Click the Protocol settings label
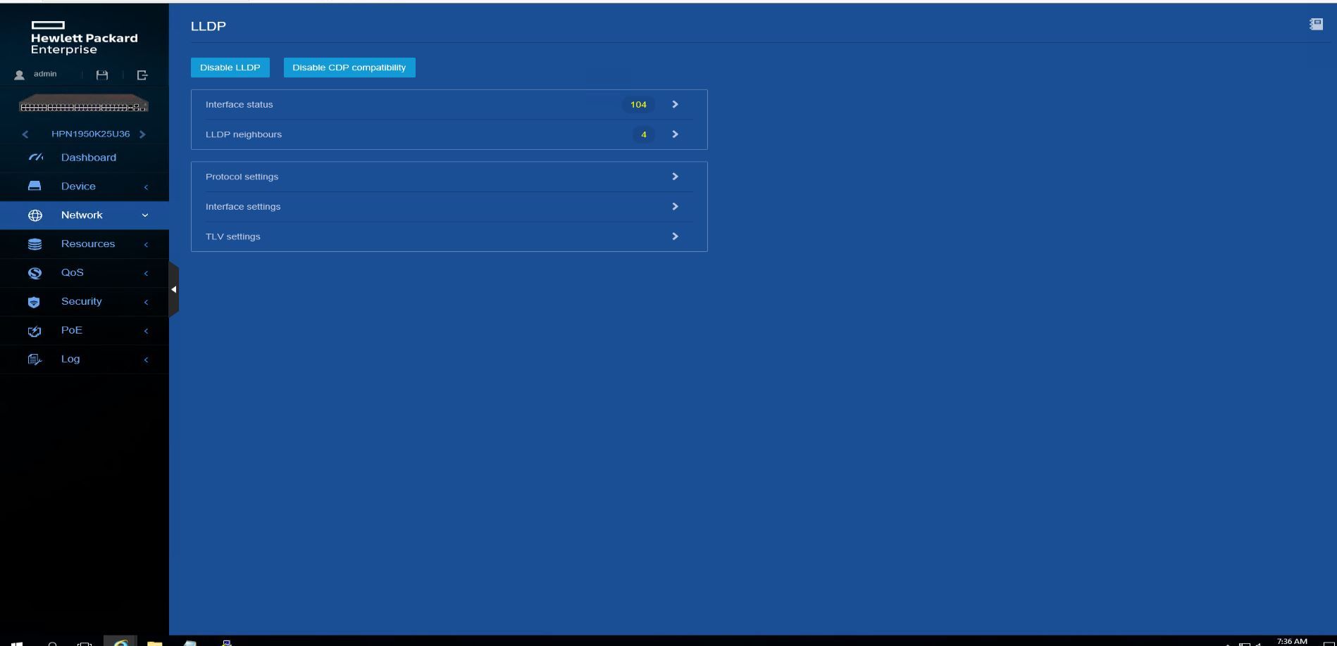The height and width of the screenshot is (646, 1337). tap(242, 177)
